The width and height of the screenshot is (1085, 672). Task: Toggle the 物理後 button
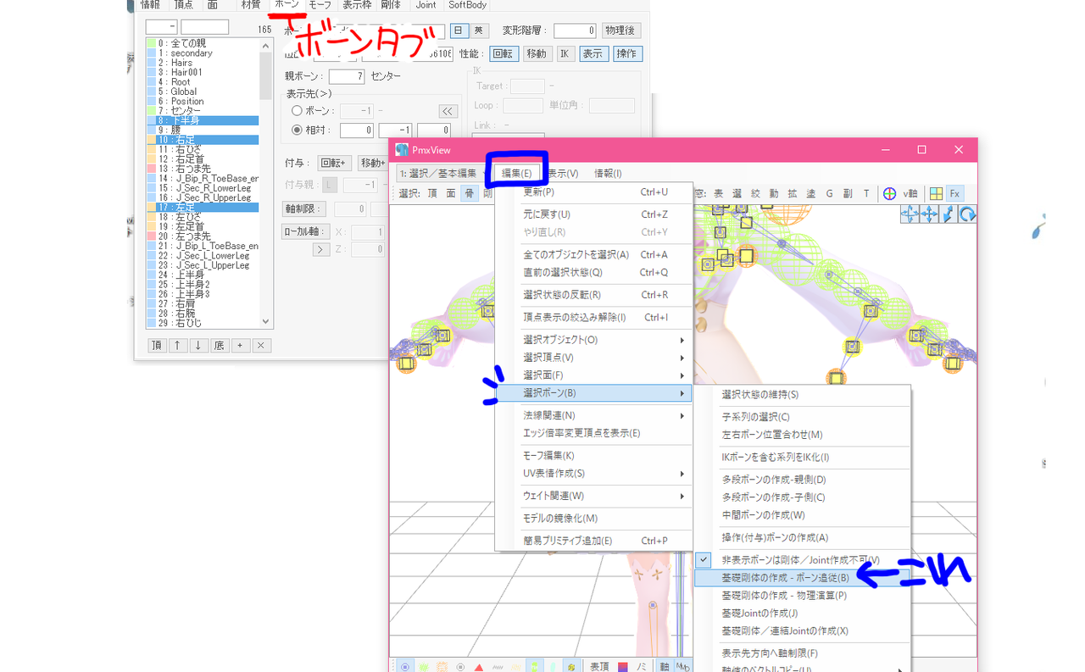[x=621, y=31]
